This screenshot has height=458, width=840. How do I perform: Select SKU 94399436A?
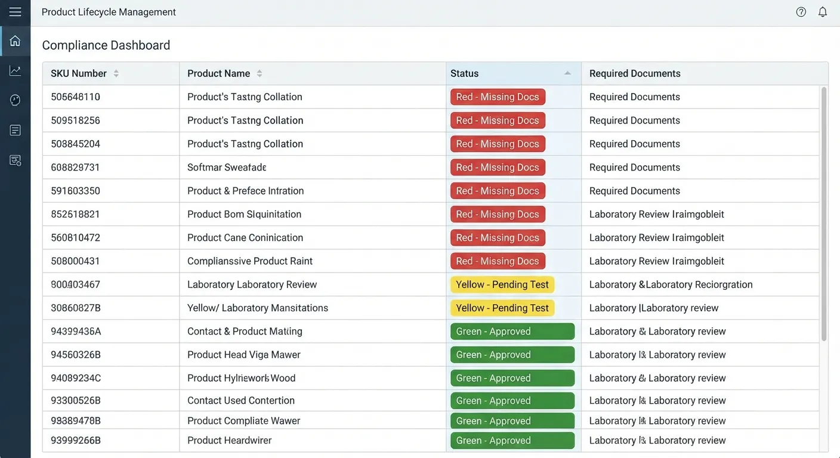(x=76, y=332)
